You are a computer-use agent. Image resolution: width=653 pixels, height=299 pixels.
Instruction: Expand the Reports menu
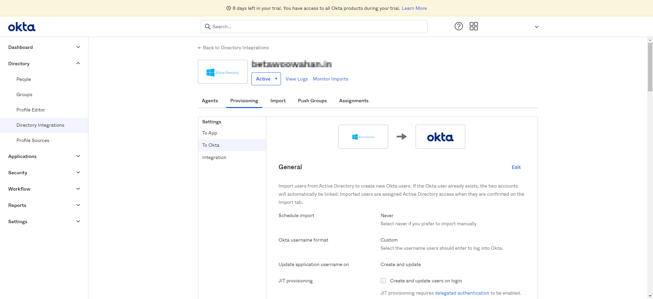(x=44, y=205)
